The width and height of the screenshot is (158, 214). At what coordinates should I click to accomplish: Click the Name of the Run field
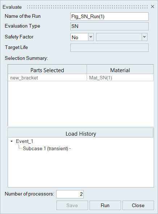(109, 17)
